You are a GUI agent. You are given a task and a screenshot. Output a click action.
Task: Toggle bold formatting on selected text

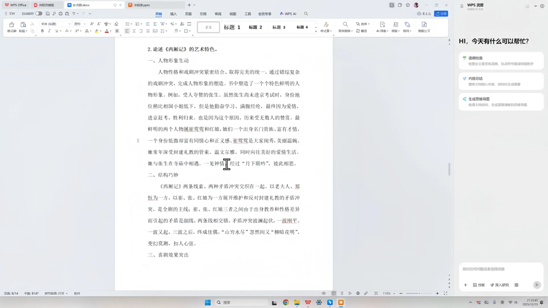coord(42,31)
